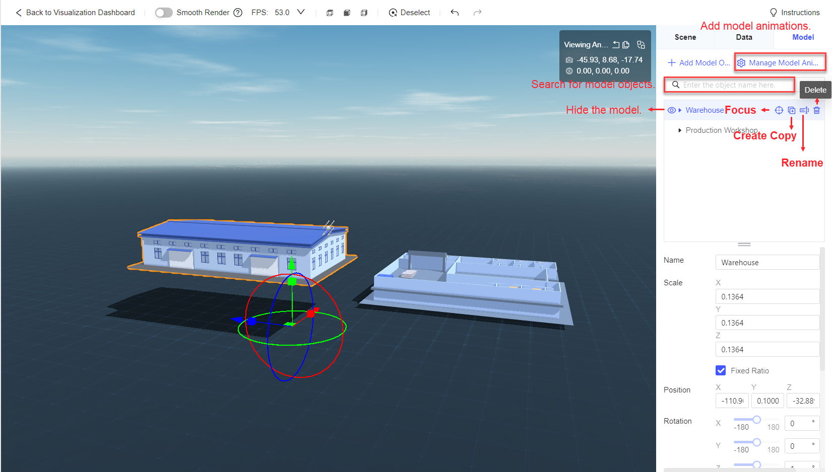Open the Smooth Render help icon

[x=238, y=13]
